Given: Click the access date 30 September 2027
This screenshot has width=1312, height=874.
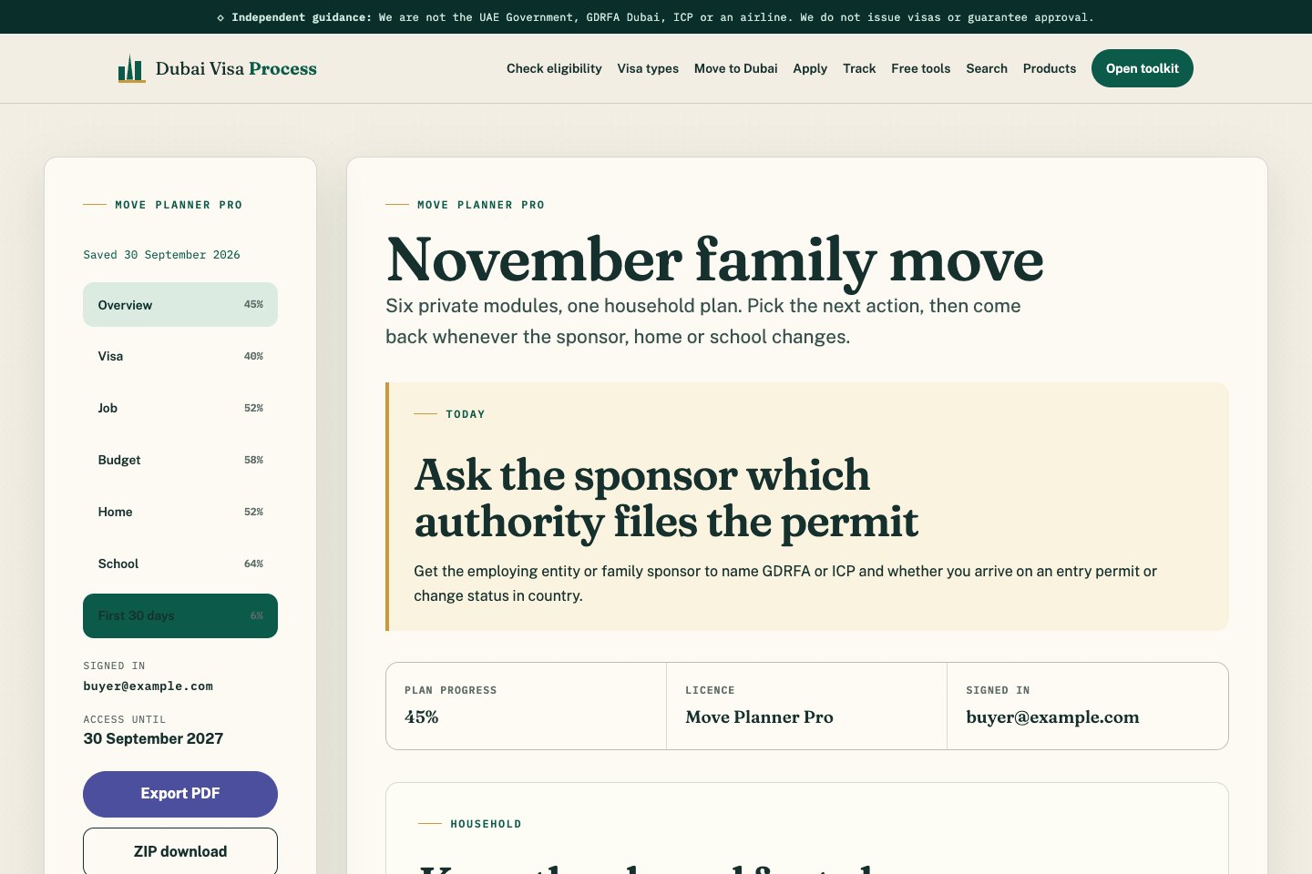Looking at the screenshot, I should coord(153,738).
